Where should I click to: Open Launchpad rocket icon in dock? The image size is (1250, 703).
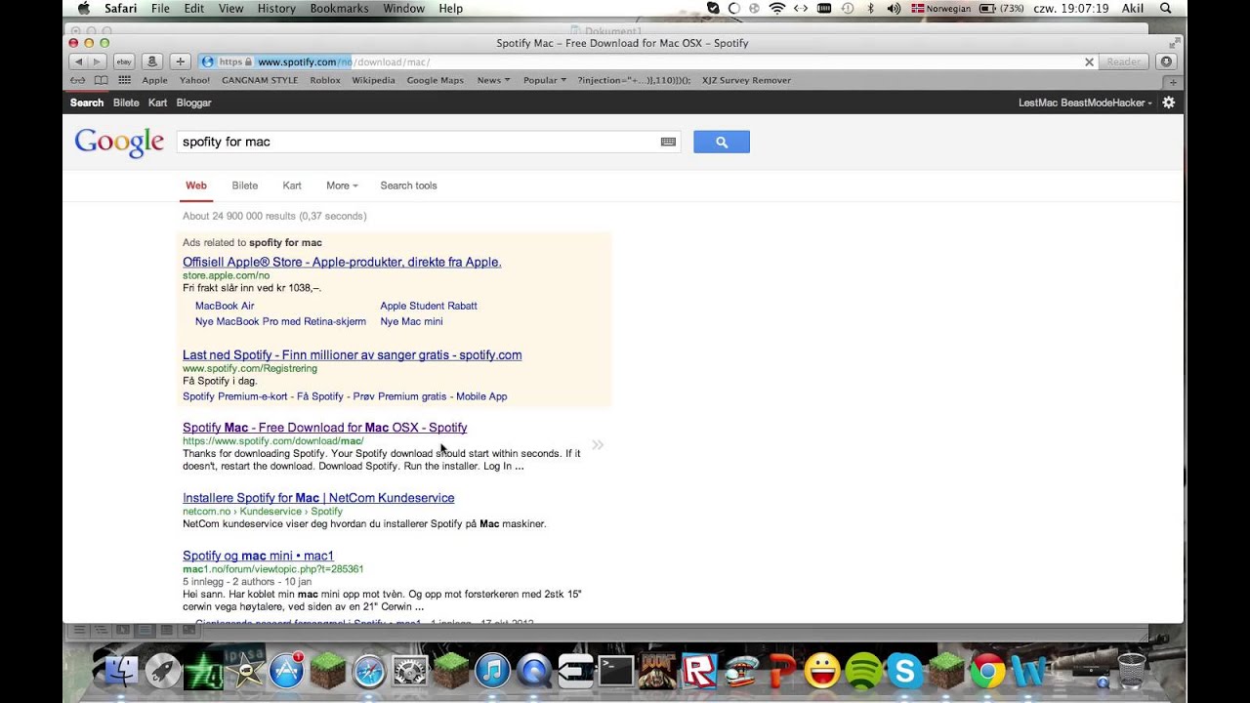(163, 671)
